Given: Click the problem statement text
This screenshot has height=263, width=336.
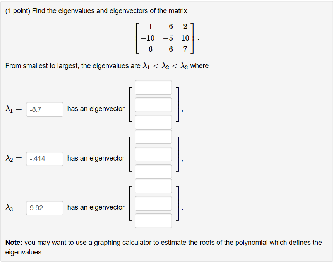Looking at the screenshot, I should pos(96,11).
